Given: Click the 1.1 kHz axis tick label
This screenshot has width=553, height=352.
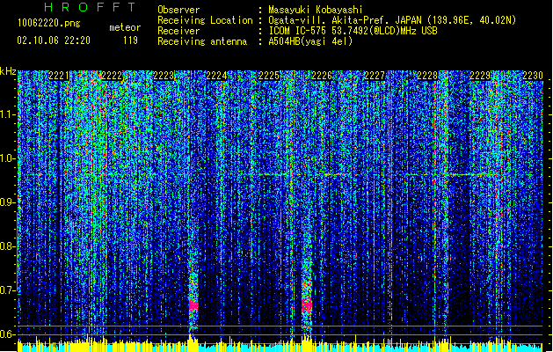Looking at the screenshot, I should tap(7, 114).
